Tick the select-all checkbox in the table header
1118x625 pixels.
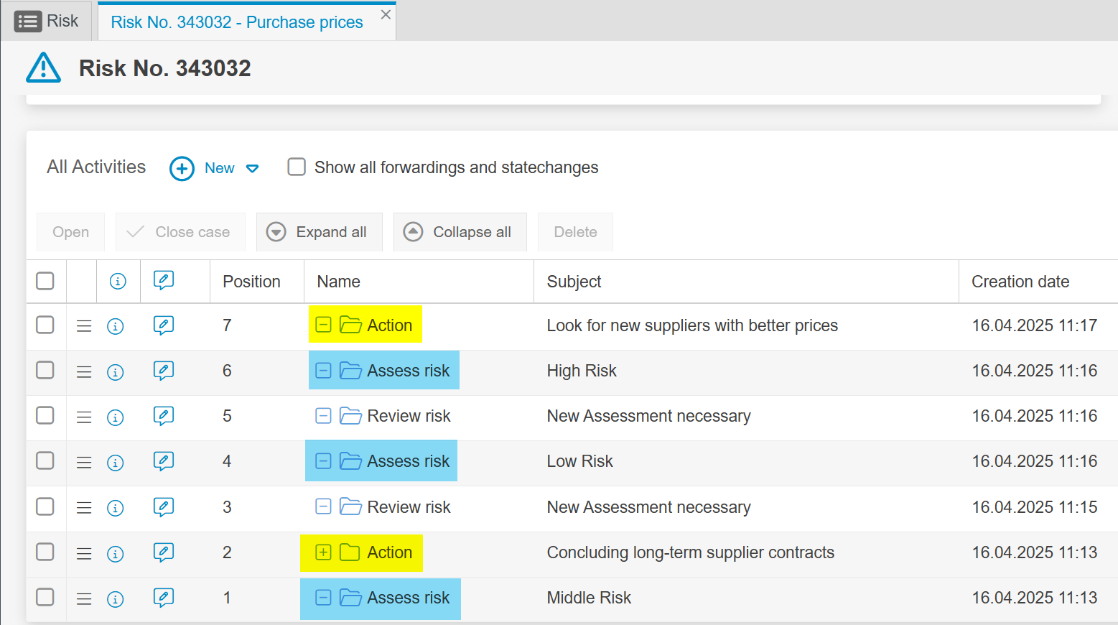pyautogui.click(x=45, y=281)
